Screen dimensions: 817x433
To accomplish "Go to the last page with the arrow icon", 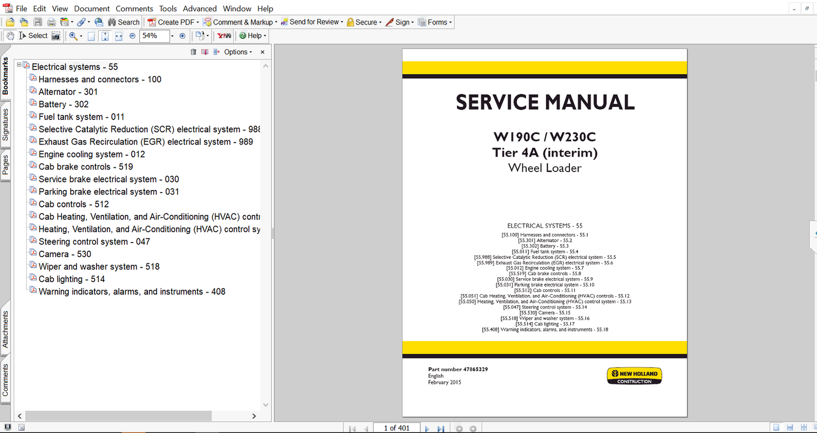I will click(x=441, y=428).
